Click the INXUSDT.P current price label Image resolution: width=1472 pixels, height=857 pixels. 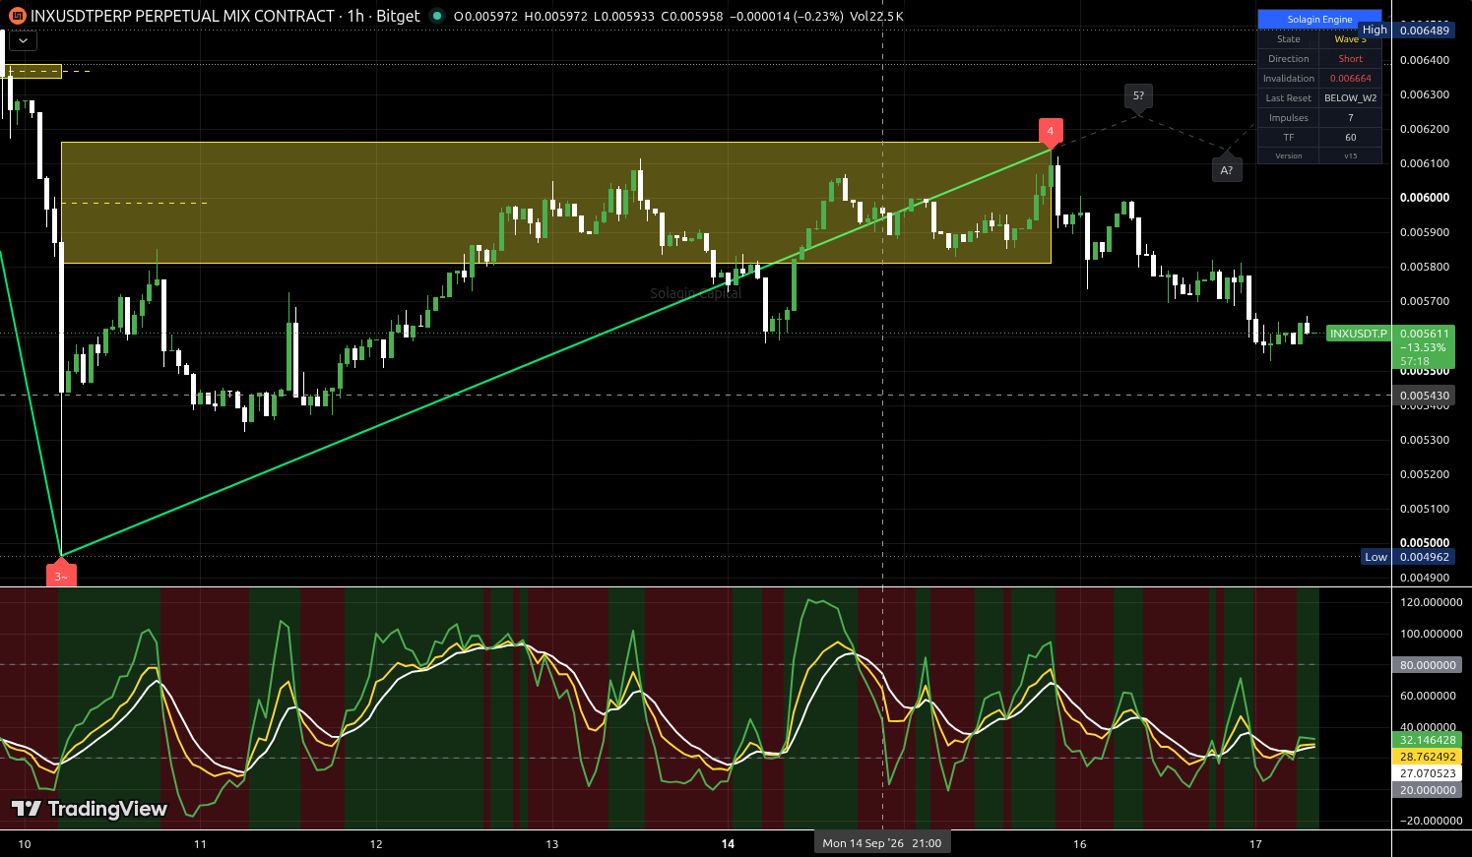point(1358,334)
